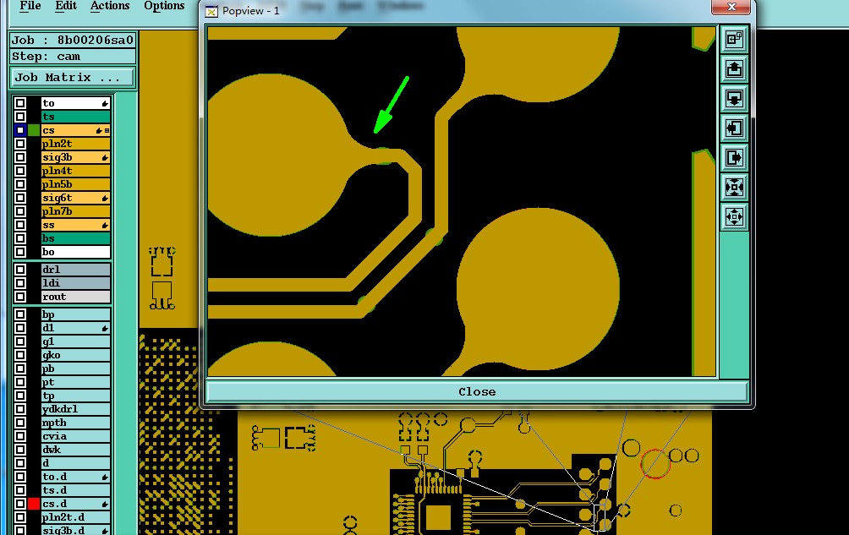
Task: Click the marker icon on sig3b layer row
Action: point(105,157)
